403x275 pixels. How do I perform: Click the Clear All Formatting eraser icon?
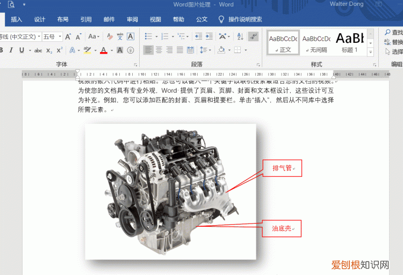110,36
